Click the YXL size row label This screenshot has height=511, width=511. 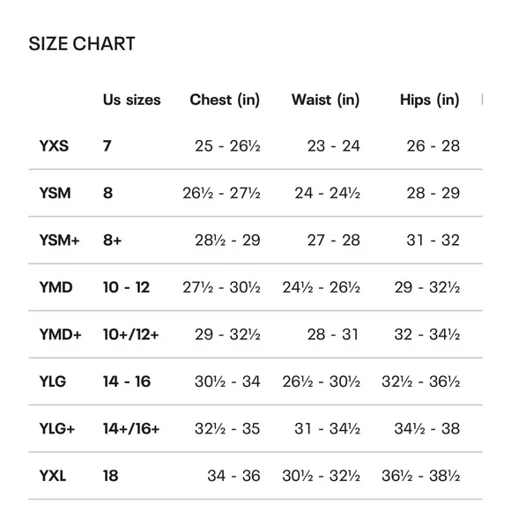coord(53,476)
